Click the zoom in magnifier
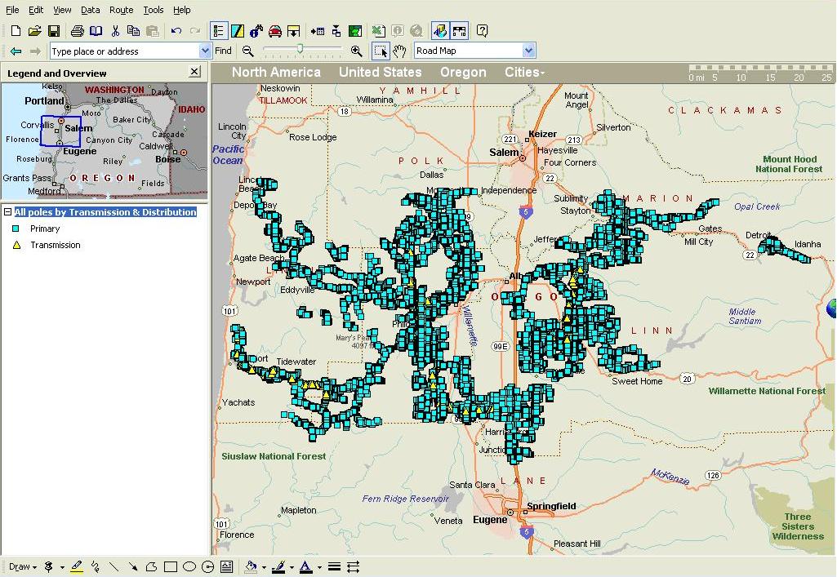The height and width of the screenshot is (577, 837). pos(356,51)
